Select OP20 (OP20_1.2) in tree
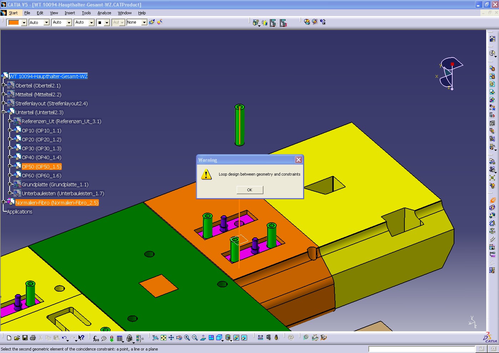The width and height of the screenshot is (499, 353). 41,140
